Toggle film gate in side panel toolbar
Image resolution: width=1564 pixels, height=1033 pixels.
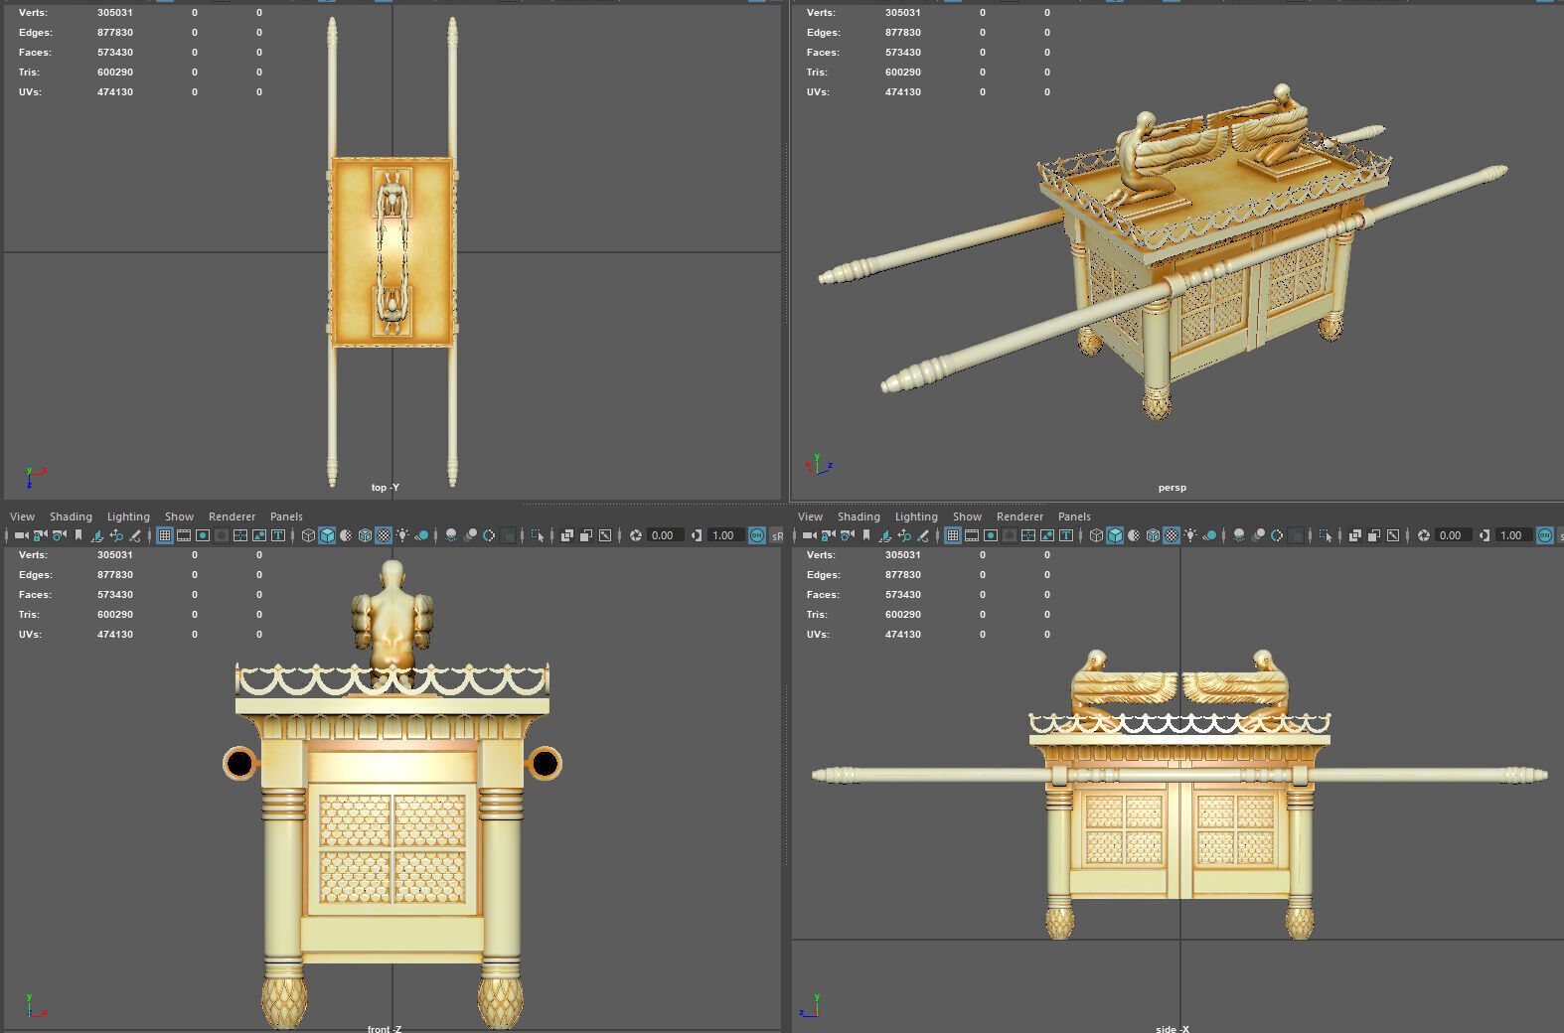coord(972,535)
